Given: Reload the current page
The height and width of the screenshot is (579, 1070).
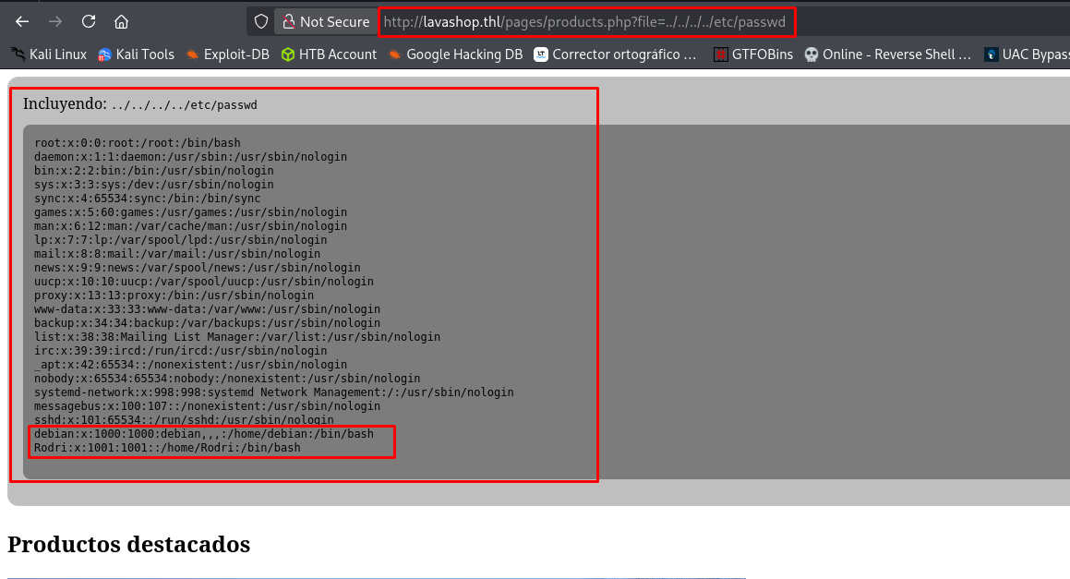Looking at the screenshot, I should pyautogui.click(x=89, y=21).
